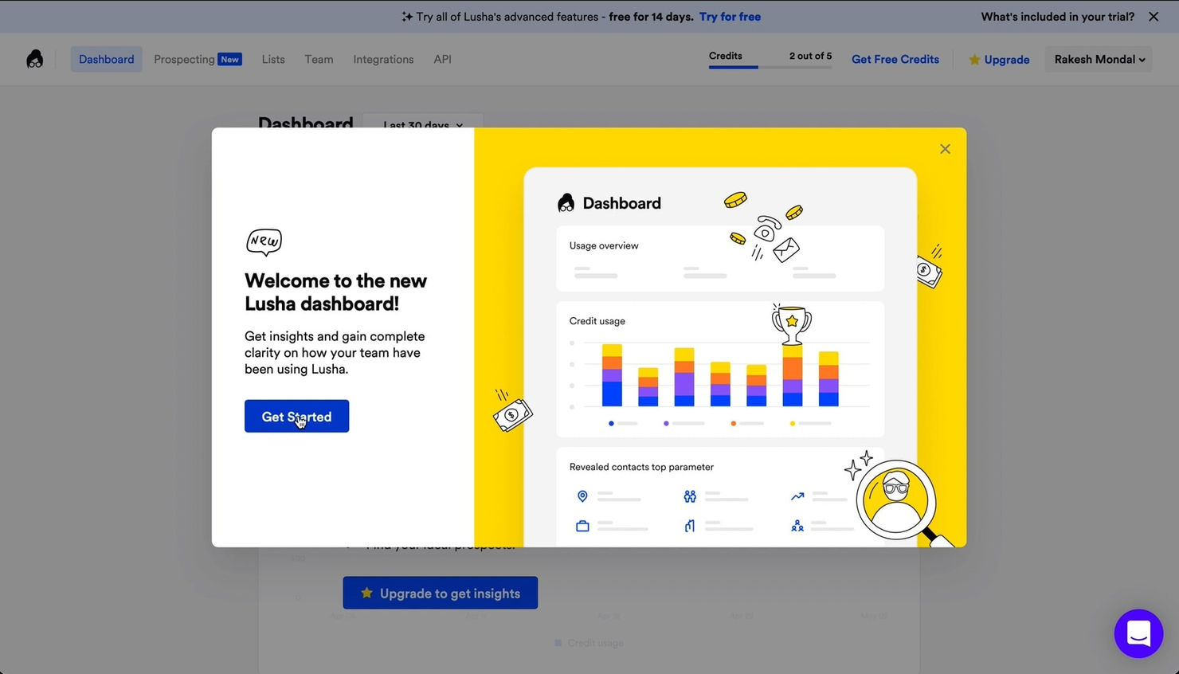This screenshot has height=674, width=1179.
Task: Select the location pin icon in contacts preview
Action: pyautogui.click(x=582, y=496)
